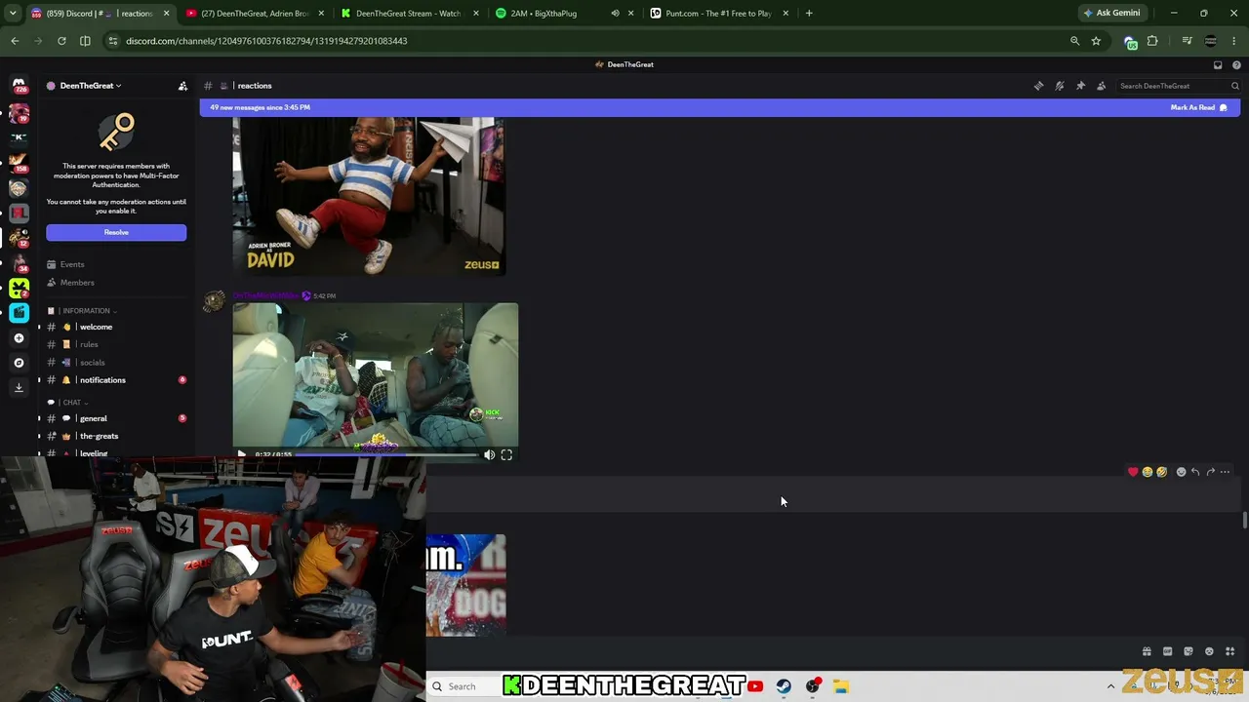
Task: Open add reaction emoji picker on message
Action: coord(1181,472)
